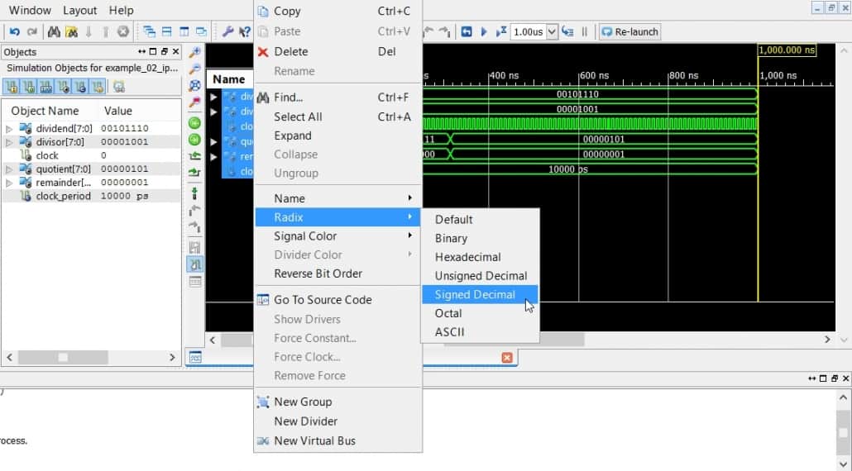This screenshot has width=852, height=471.
Task: Click the green Go to Time 0 icon
Action: pyautogui.click(x=195, y=122)
